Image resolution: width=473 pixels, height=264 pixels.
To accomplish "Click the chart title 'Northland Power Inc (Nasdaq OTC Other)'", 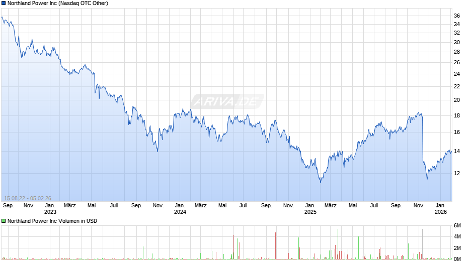I will pos(58,4).
